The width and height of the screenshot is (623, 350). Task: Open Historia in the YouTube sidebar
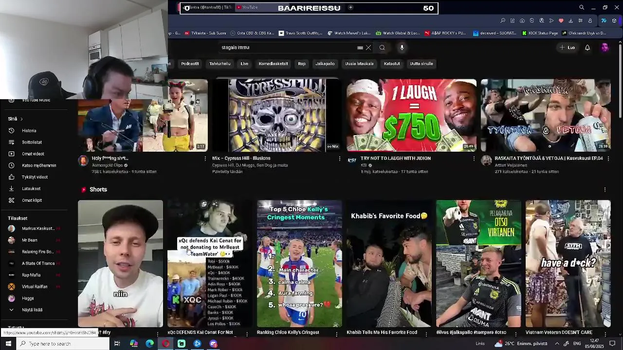(x=28, y=131)
